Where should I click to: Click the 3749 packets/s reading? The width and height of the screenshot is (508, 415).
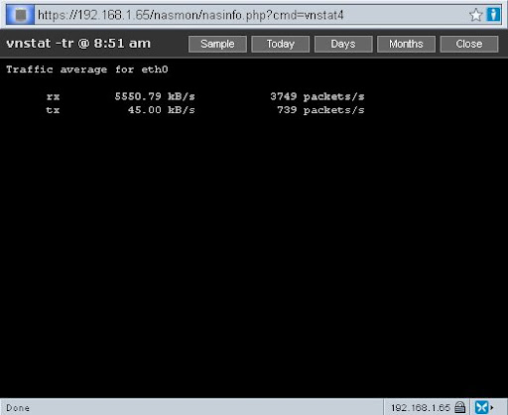tap(317, 96)
